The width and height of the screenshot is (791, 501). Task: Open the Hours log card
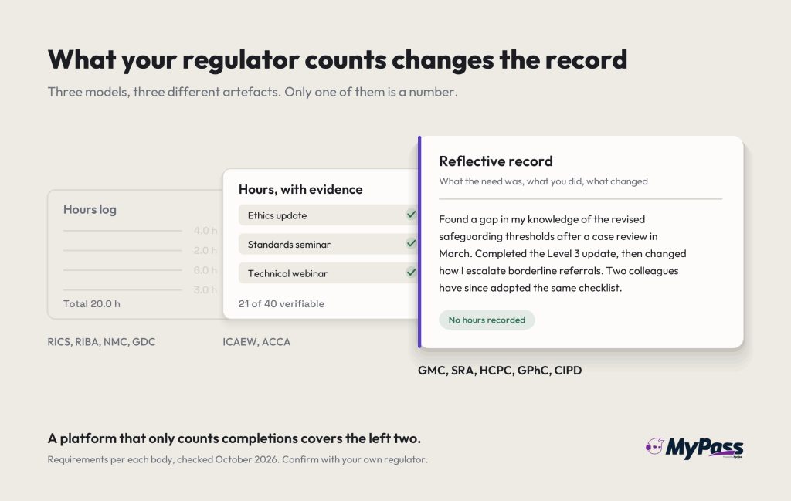tap(135, 254)
